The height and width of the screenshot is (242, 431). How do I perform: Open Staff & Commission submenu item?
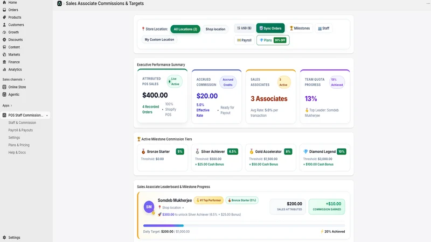(x=22, y=123)
